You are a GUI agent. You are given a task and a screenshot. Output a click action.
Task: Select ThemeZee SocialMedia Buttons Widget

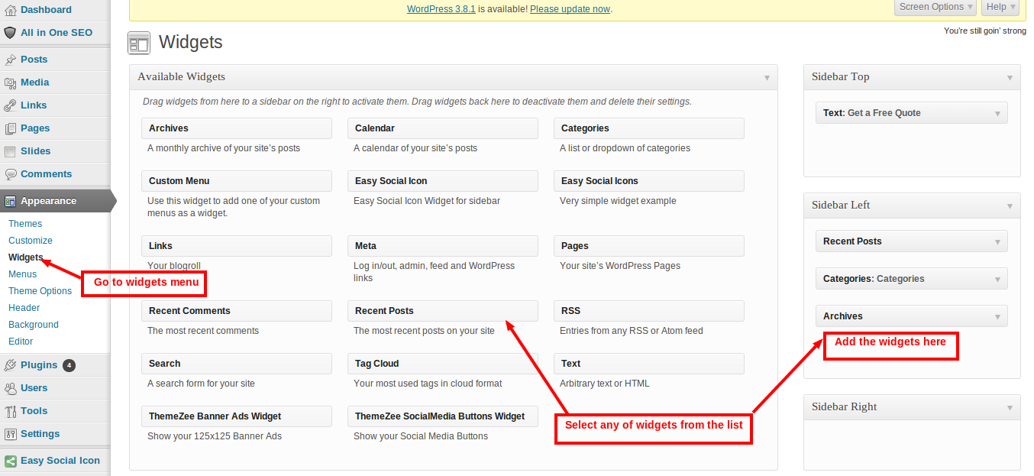(443, 416)
